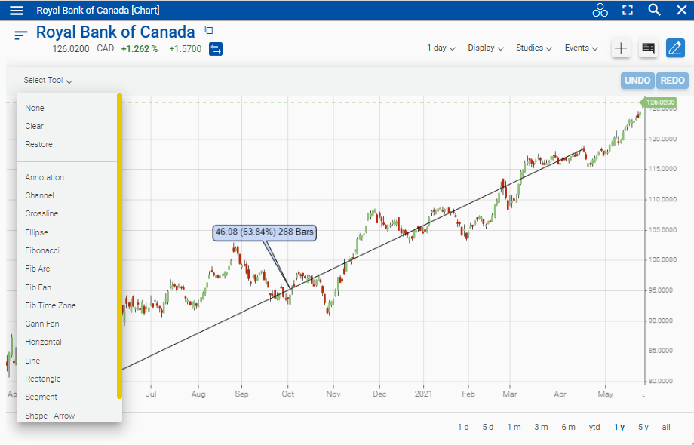Open the chart comments icon

tap(647, 48)
